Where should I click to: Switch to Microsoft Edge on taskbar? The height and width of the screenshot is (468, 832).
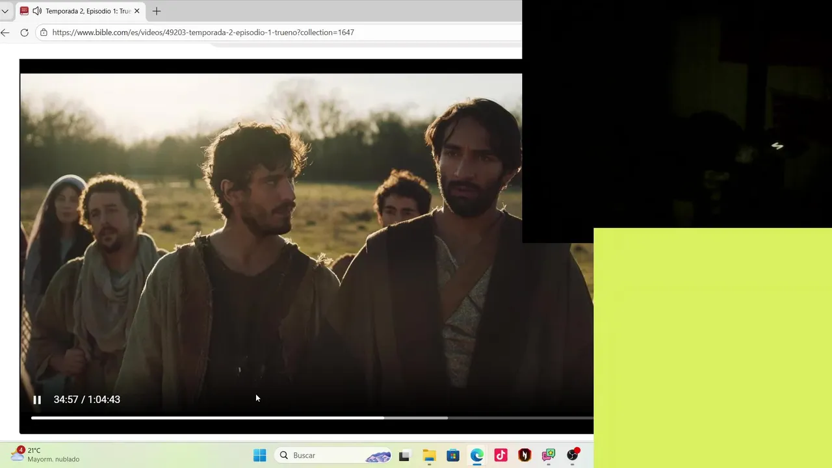[x=477, y=456]
